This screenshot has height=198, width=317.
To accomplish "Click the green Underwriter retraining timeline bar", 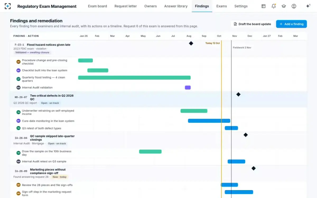I will click(194, 111).
